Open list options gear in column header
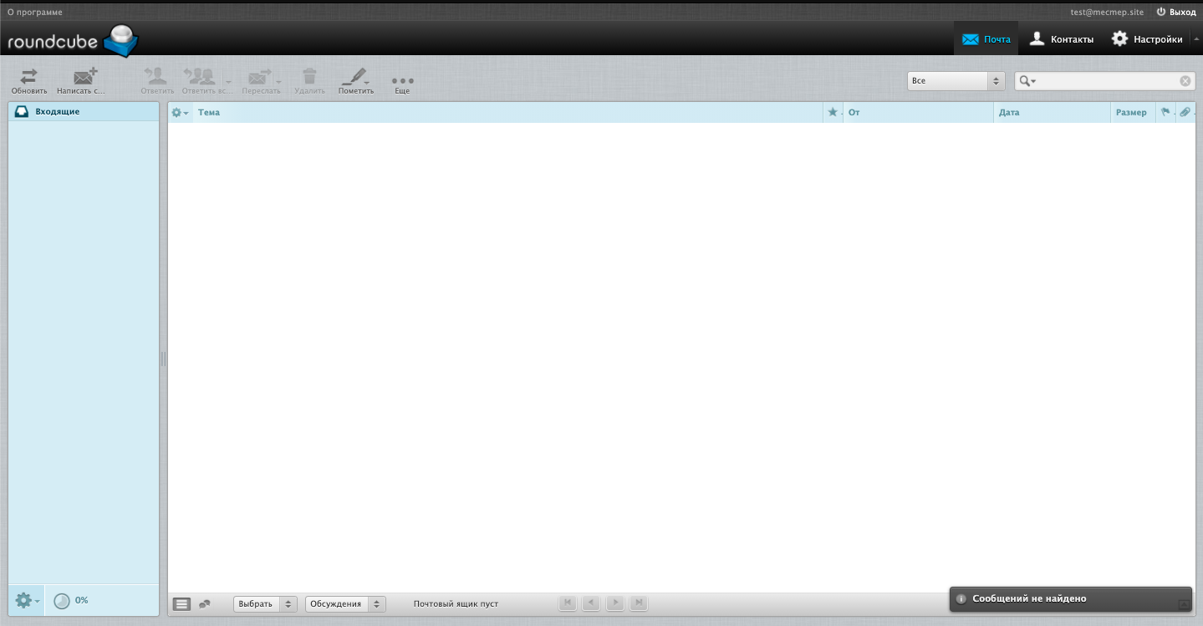This screenshot has height=626, width=1203. 180,113
